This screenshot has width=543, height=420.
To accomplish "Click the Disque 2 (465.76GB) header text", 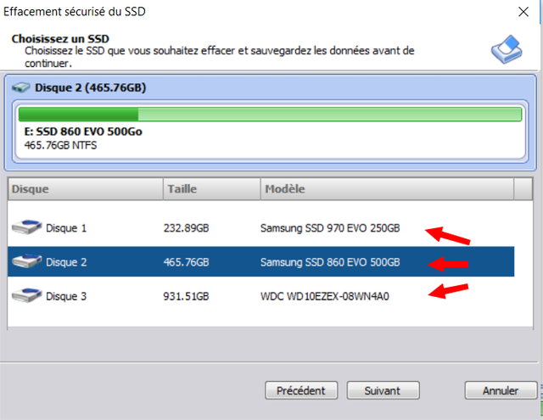I will (91, 87).
